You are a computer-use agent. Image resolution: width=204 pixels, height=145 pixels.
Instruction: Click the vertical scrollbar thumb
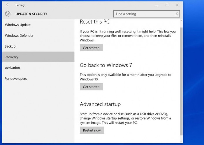click(x=182, y=81)
